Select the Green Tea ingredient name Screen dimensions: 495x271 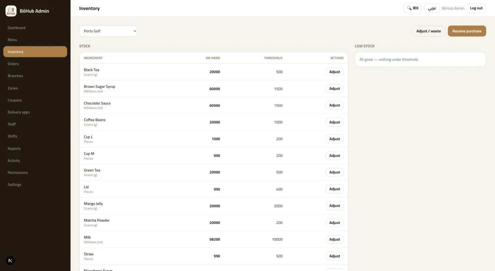tap(92, 170)
